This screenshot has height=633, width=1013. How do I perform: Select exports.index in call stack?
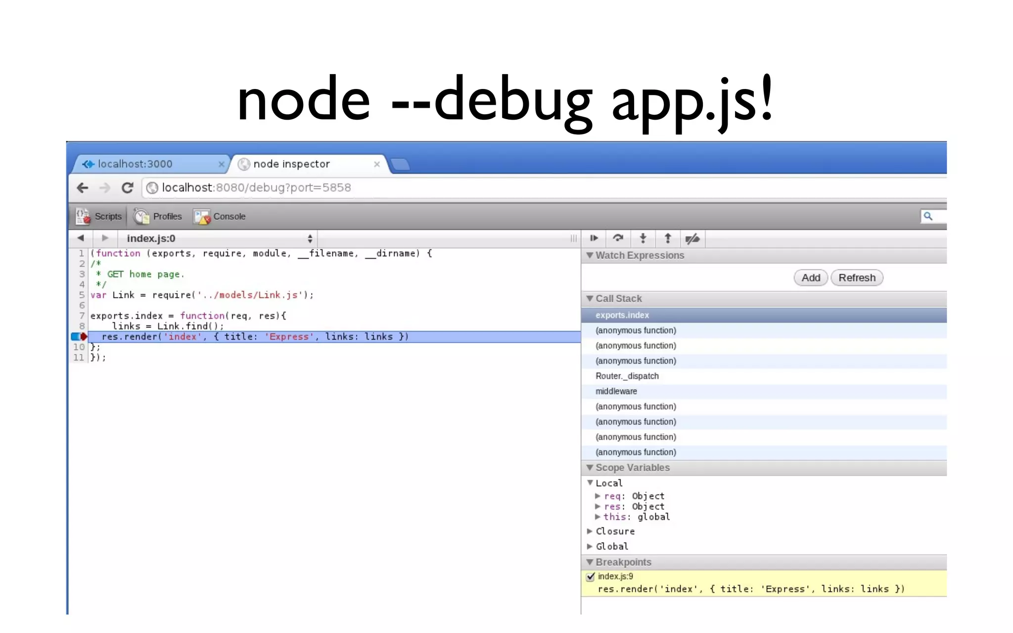pos(764,315)
